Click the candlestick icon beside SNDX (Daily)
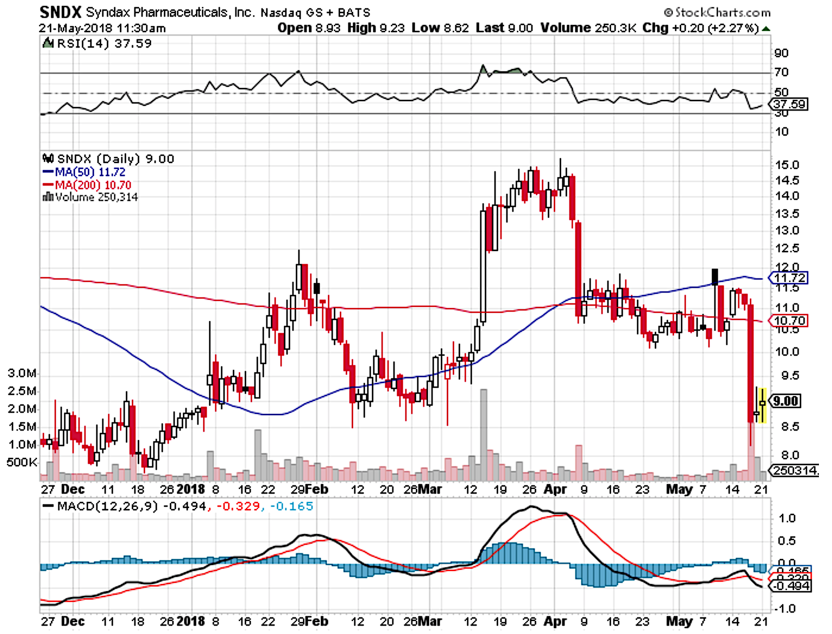 pos(48,159)
